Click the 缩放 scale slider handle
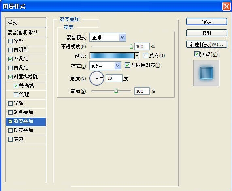Viewport: 232px width, 191px height. coord(116,91)
